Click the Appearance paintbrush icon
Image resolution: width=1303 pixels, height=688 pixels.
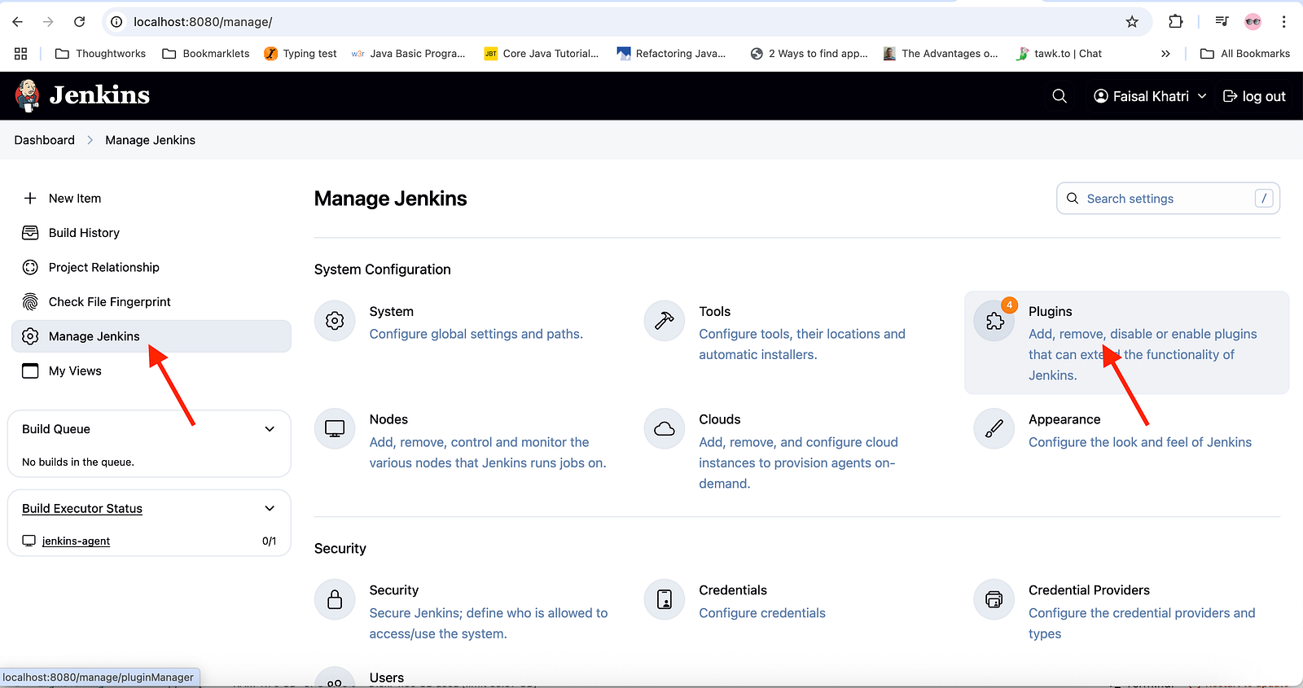point(994,428)
